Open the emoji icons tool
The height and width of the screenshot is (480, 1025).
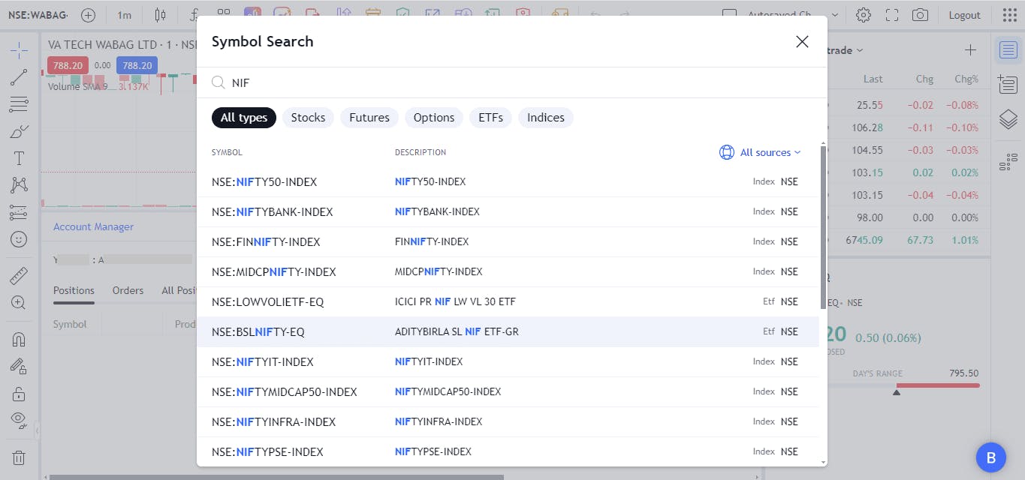pos(19,239)
